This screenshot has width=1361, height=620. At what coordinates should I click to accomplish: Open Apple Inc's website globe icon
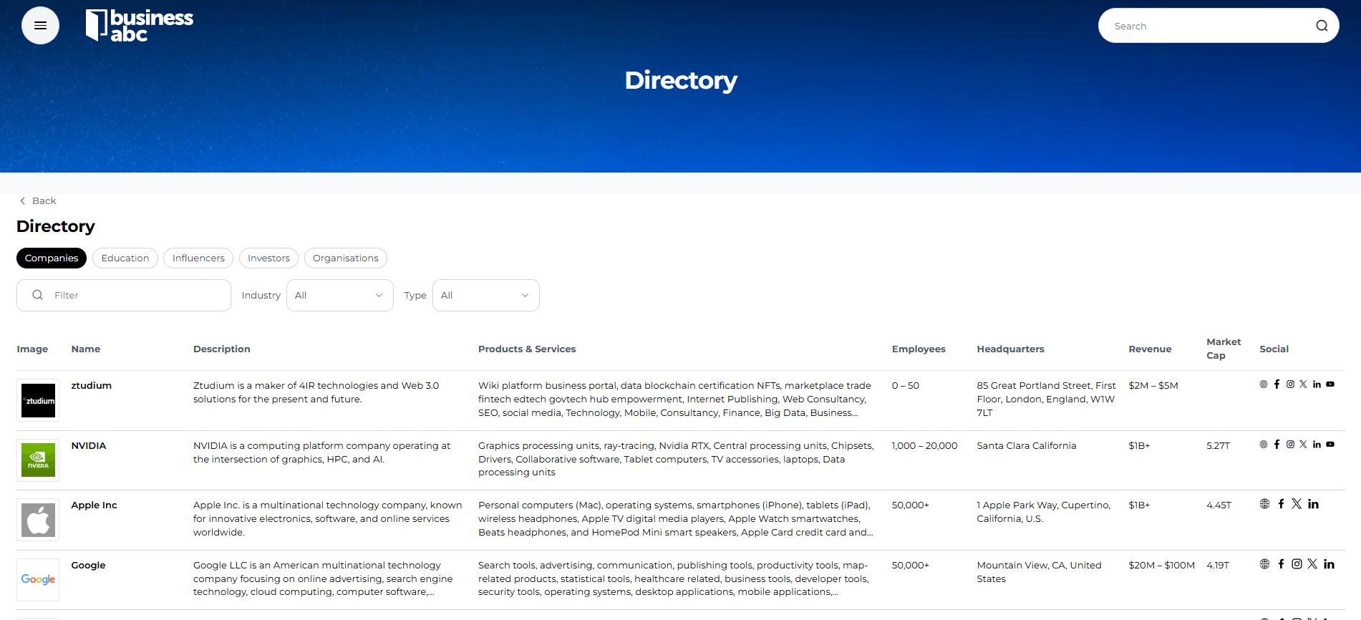click(1265, 504)
